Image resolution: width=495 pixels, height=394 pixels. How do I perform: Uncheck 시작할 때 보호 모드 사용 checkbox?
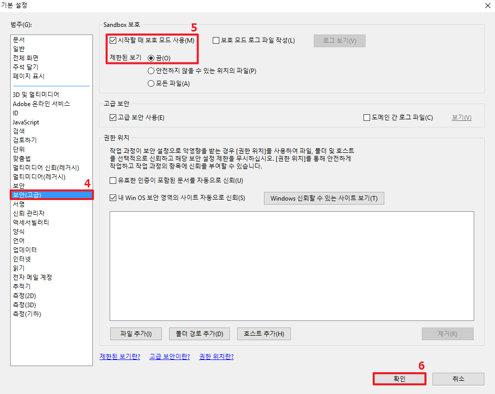pyautogui.click(x=113, y=40)
